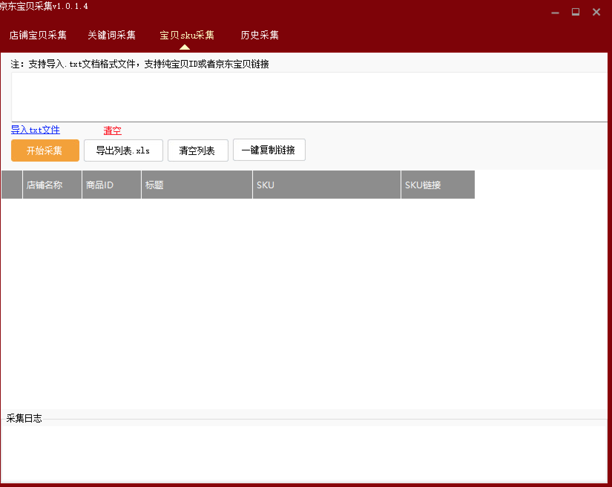Click the window title 京东宝贝采集v1.0.1.4
Viewport: 612px width, 487px height.
coord(44,6)
